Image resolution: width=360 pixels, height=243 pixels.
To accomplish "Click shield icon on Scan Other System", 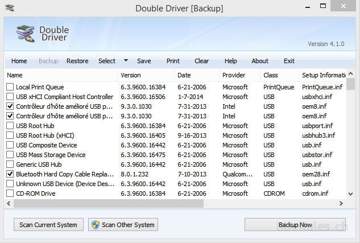I will (96, 225).
